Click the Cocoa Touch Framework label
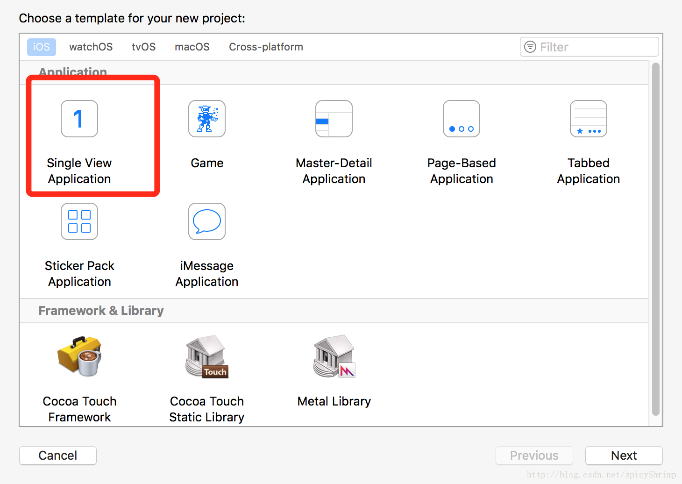This screenshot has width=682, height=484. tap(79, 409)
